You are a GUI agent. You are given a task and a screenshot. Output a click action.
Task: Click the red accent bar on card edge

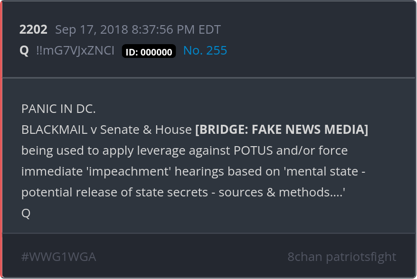click(x=1, y=139)
